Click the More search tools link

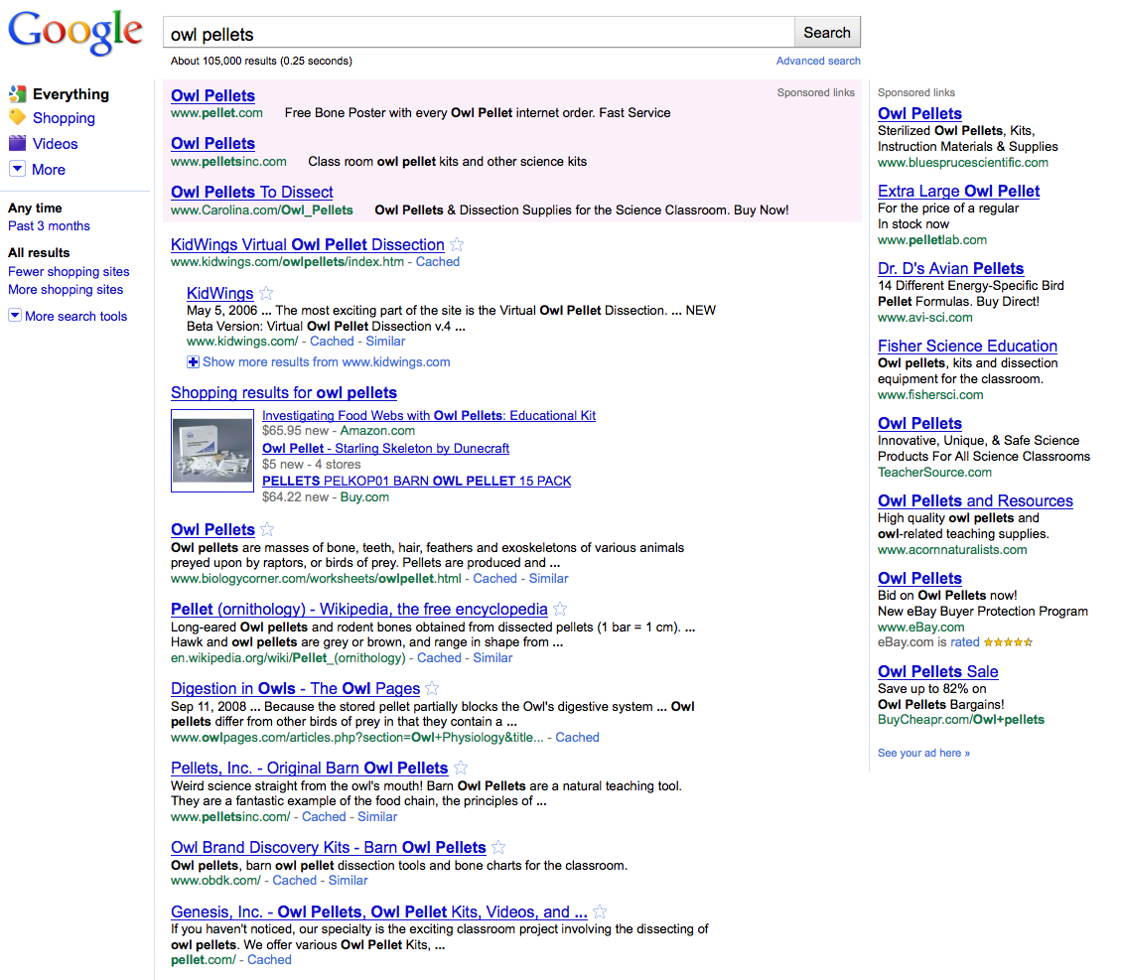pyautogui.click(x=75, y=316)
